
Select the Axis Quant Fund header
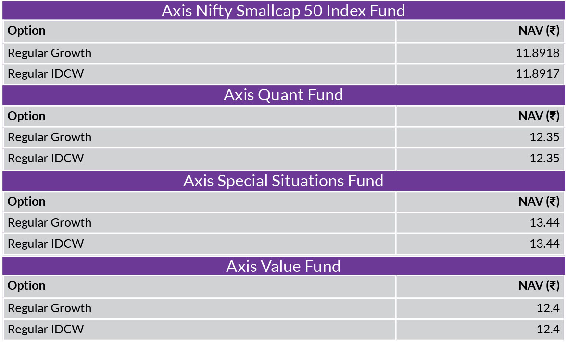pyautogui.click(x=284, y=95)
